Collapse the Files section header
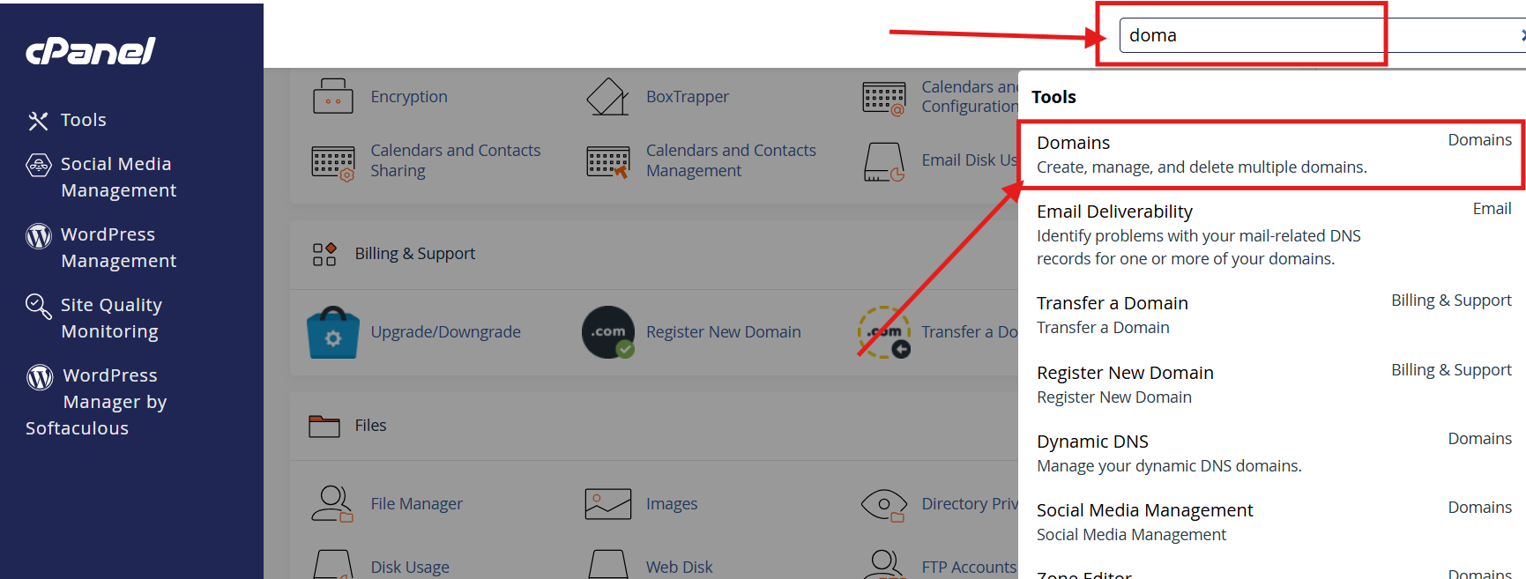The width and height of the screenshot is (1526, 579). pyautogui.click(x=654, y=426)
